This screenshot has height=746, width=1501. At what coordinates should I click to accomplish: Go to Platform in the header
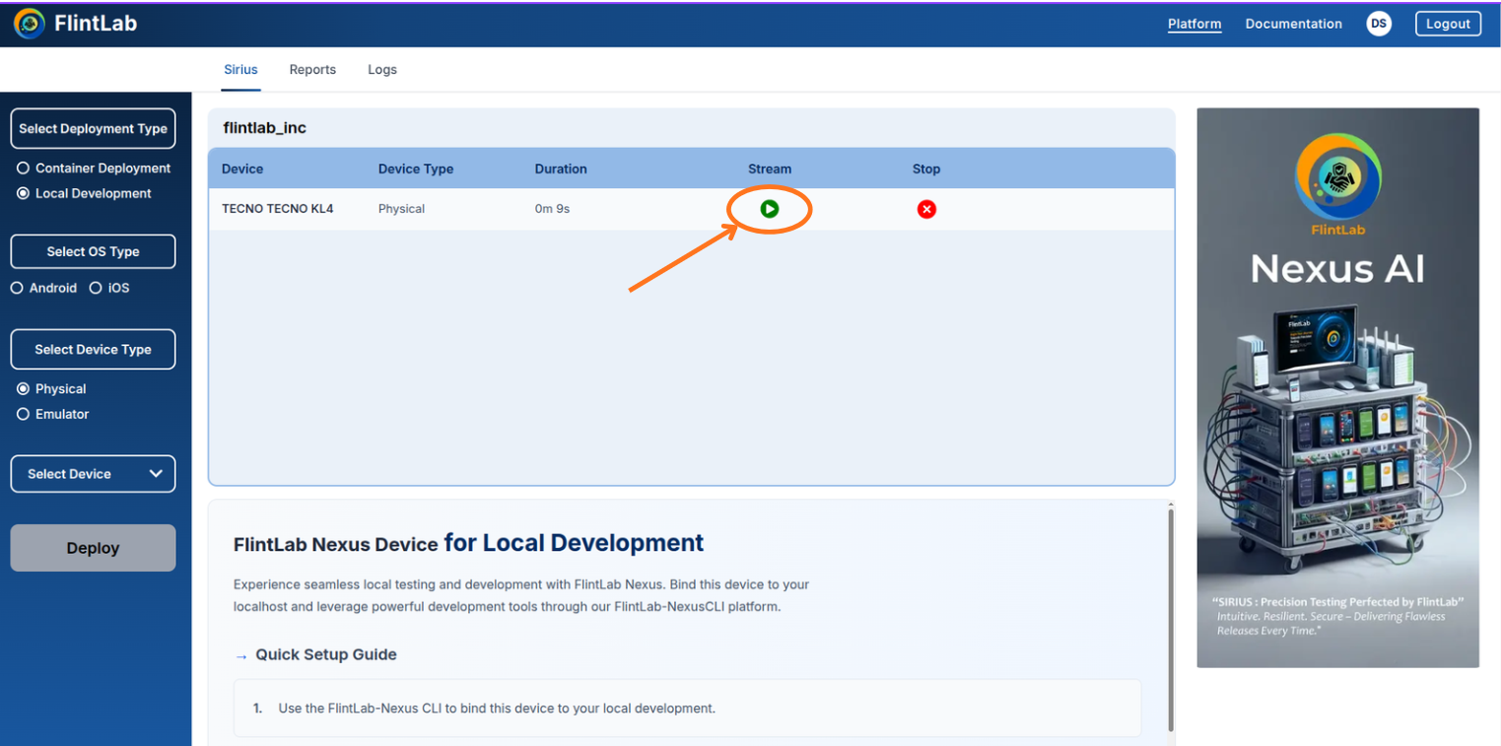1194,24
